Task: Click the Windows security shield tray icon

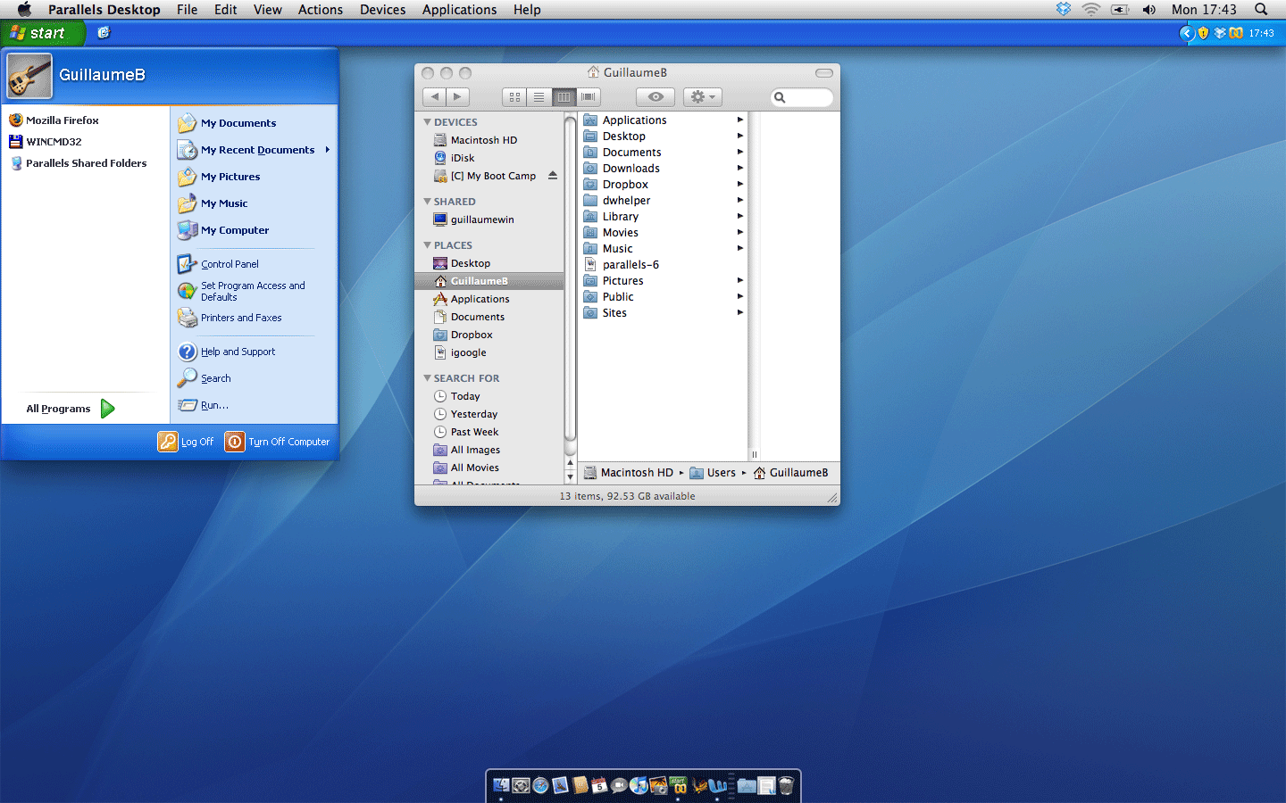Action: pyautogui.click(x=1203, y=33)
